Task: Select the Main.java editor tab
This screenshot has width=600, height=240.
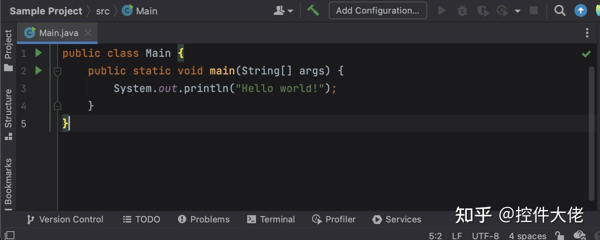Action: pos(59,33)
